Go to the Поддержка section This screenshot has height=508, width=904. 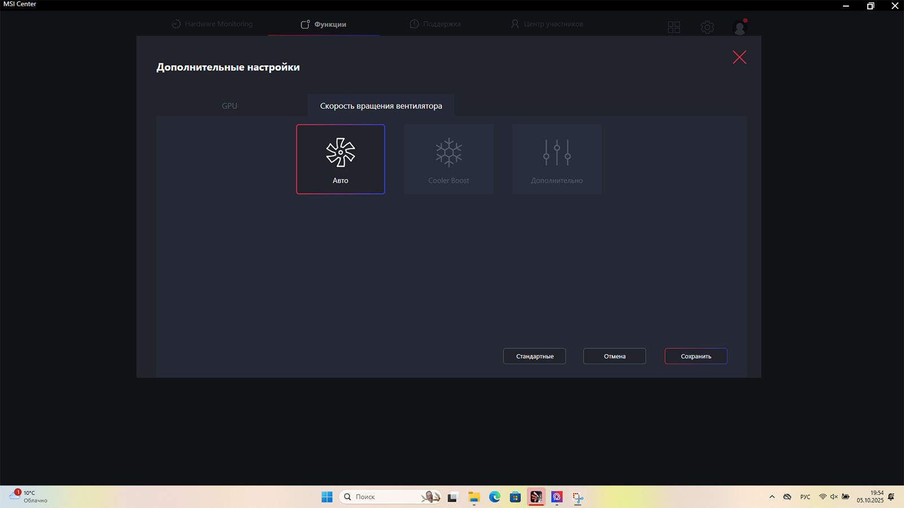coord(435,24)
